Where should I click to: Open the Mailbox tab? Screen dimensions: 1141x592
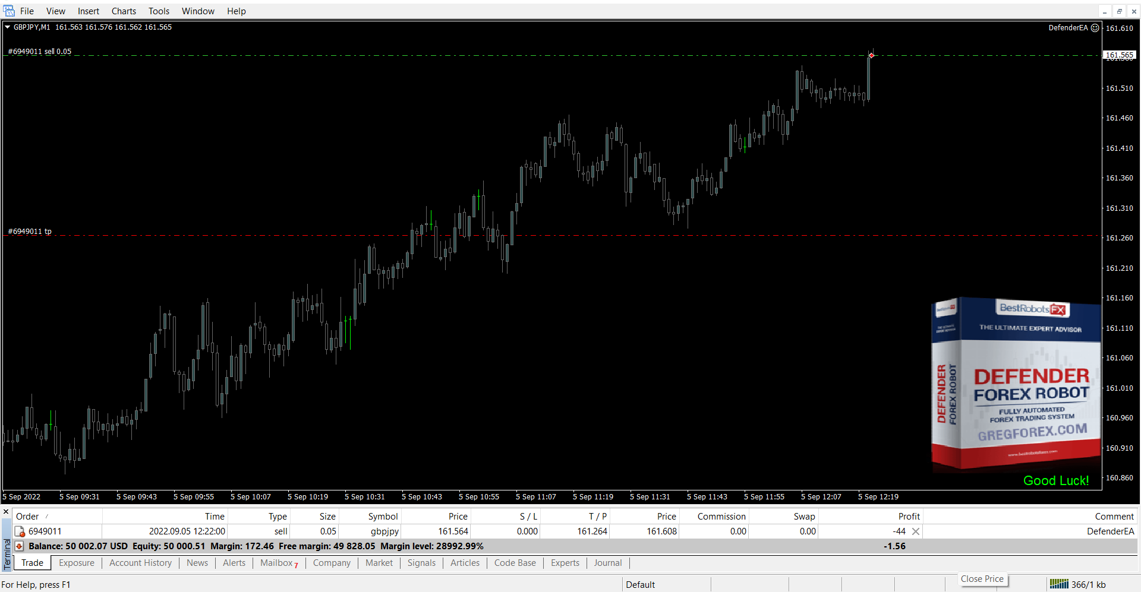[x=276, y=563]
